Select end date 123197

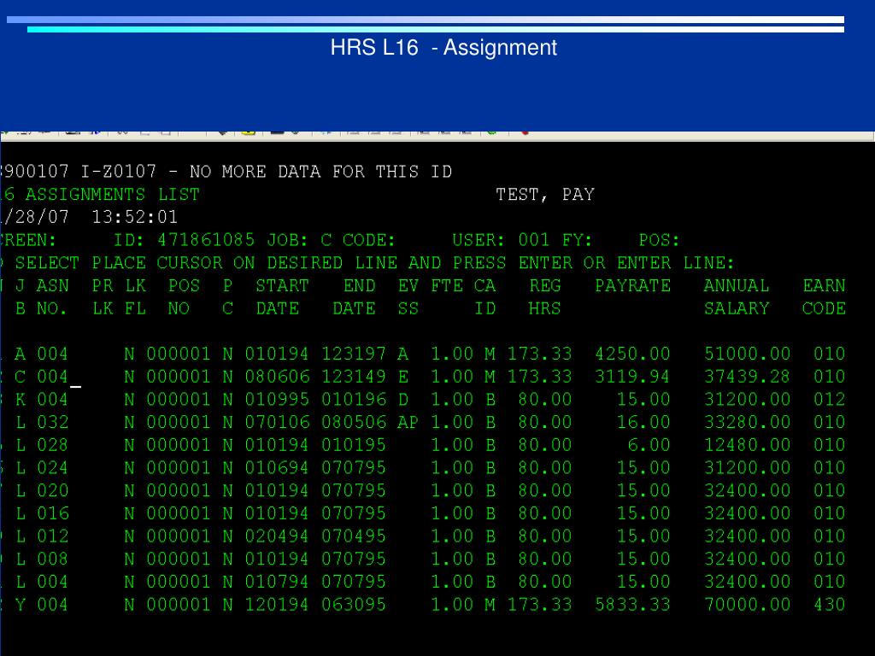tap(354, 354)
